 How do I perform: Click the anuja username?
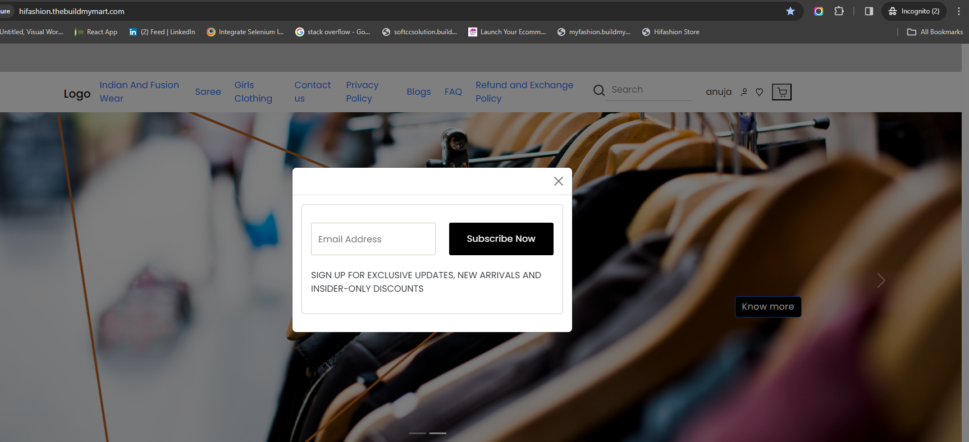719,91
